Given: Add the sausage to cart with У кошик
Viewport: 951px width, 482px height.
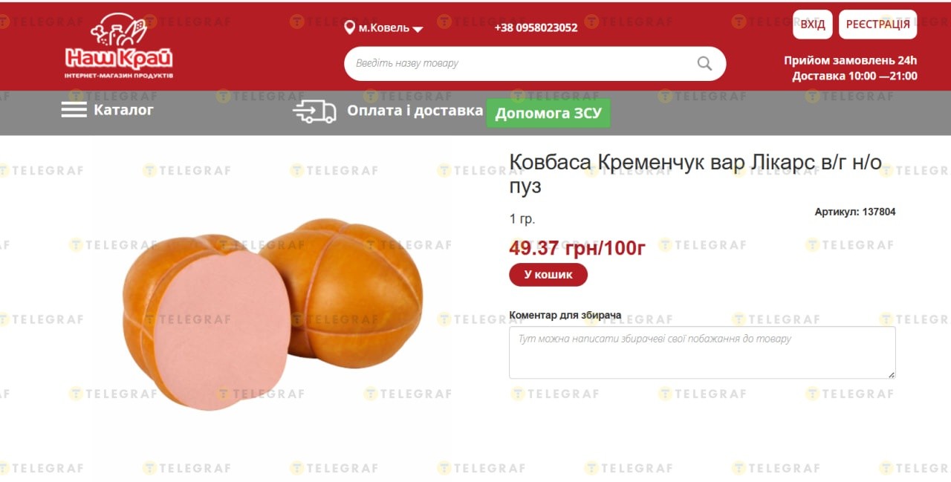Looking at the screenshot, I should pos(548,274).
